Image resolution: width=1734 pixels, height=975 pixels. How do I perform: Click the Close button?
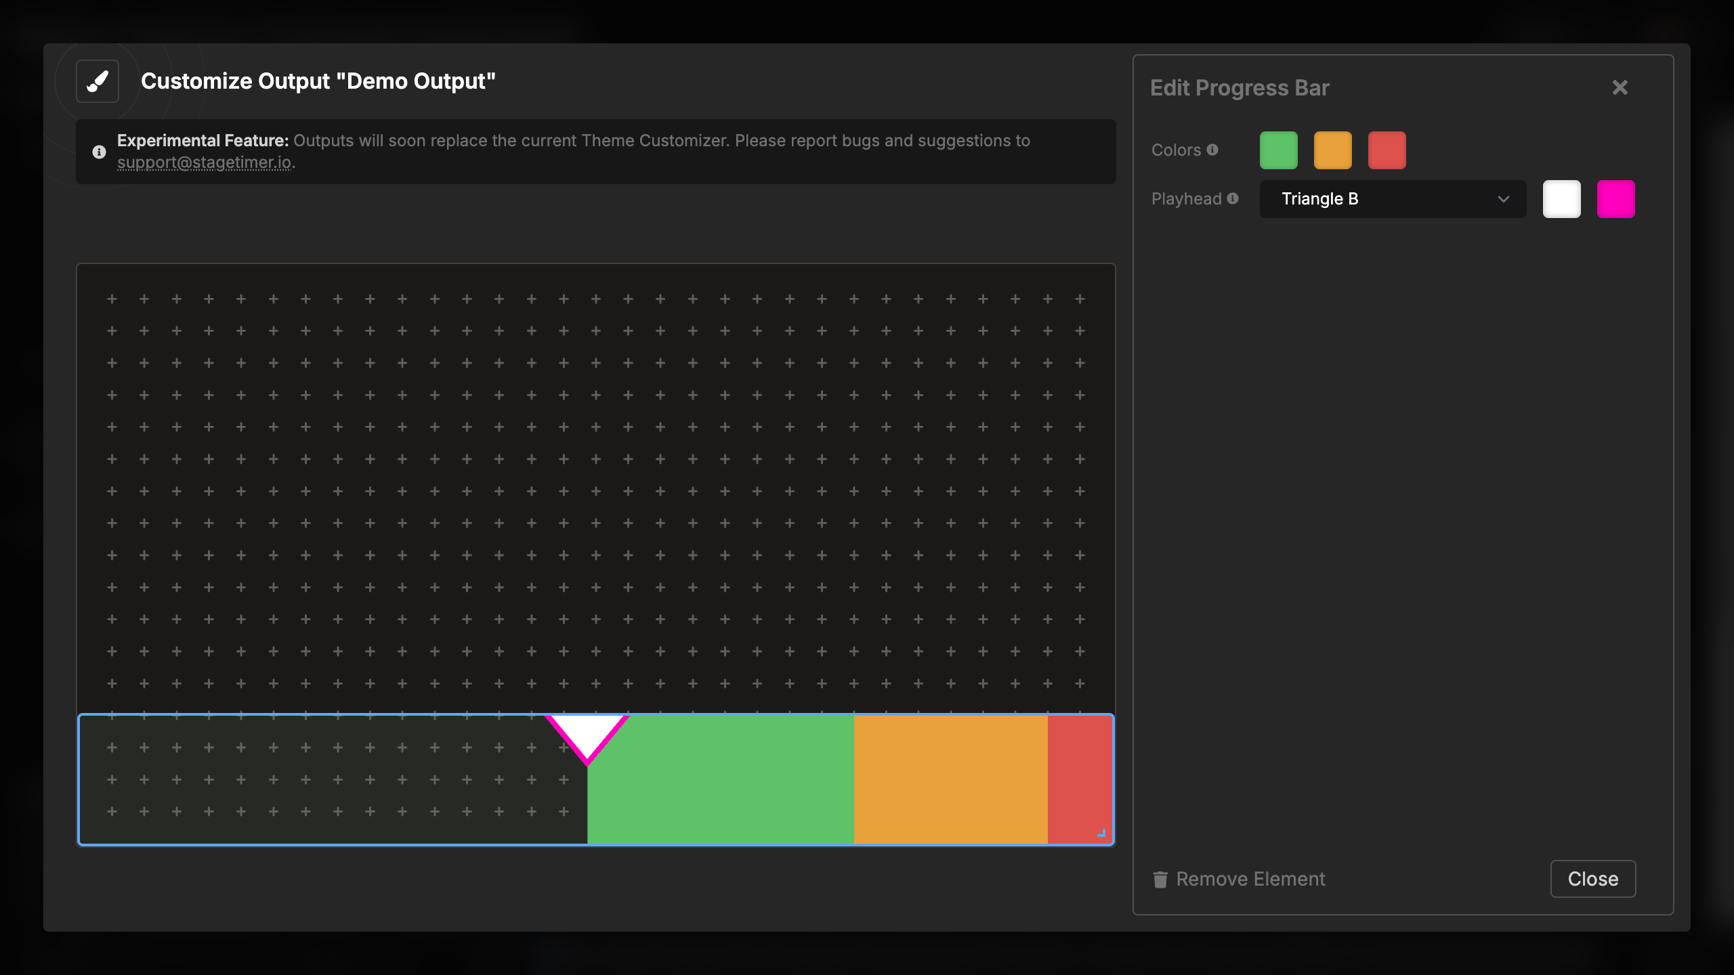pyautogui.click(x=1592, y=879)
